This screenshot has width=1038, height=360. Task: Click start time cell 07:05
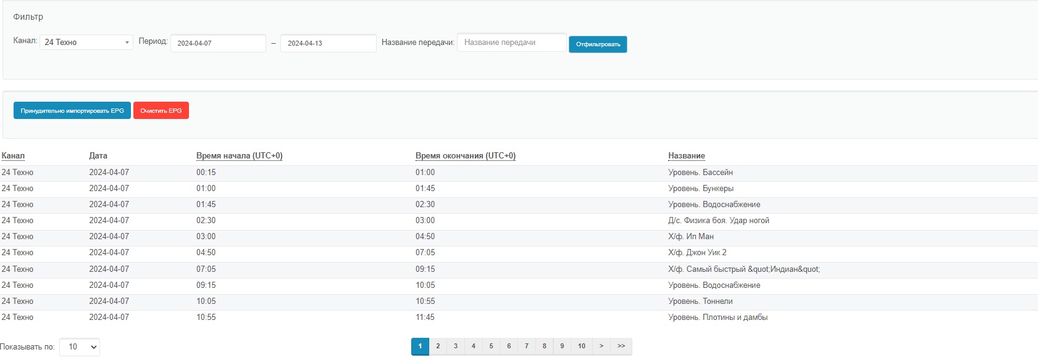206,269
